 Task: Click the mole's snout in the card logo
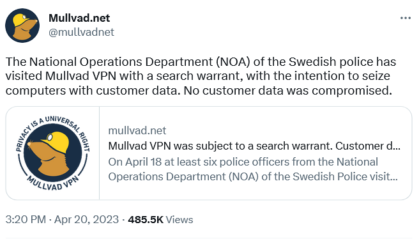click(x=31, y=144)
